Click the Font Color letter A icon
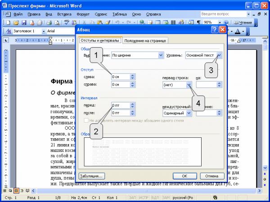 click(x=238, y=31)
